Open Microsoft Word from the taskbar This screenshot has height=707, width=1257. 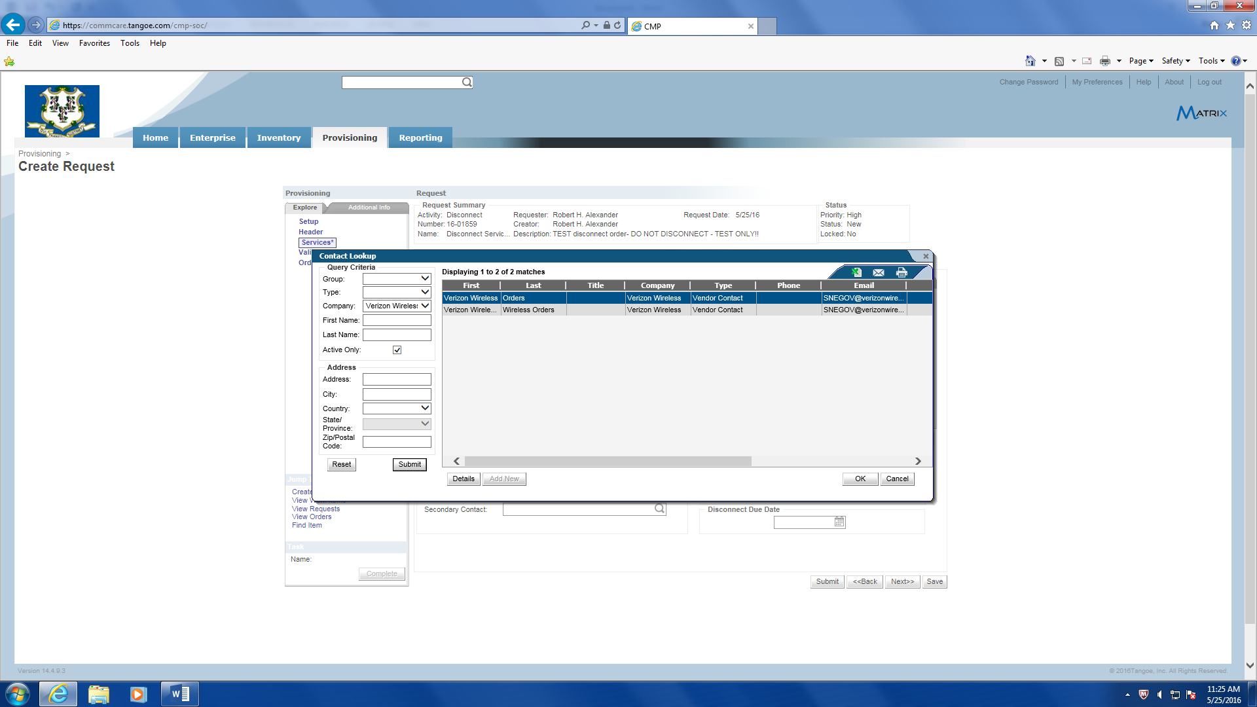pos(180,694)
